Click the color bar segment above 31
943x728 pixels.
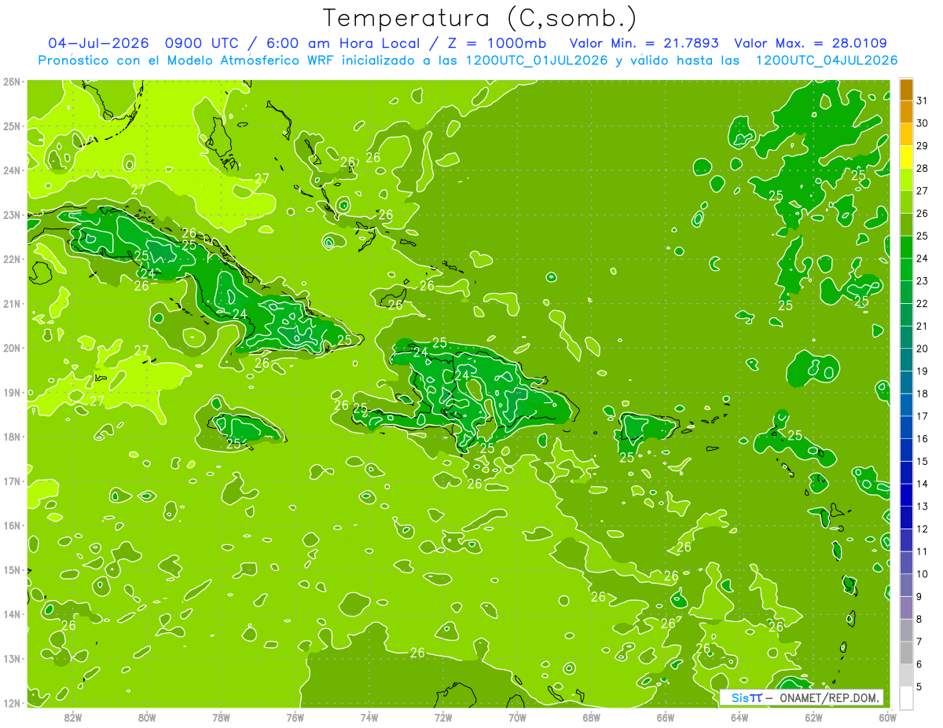(x=906, y=90)
